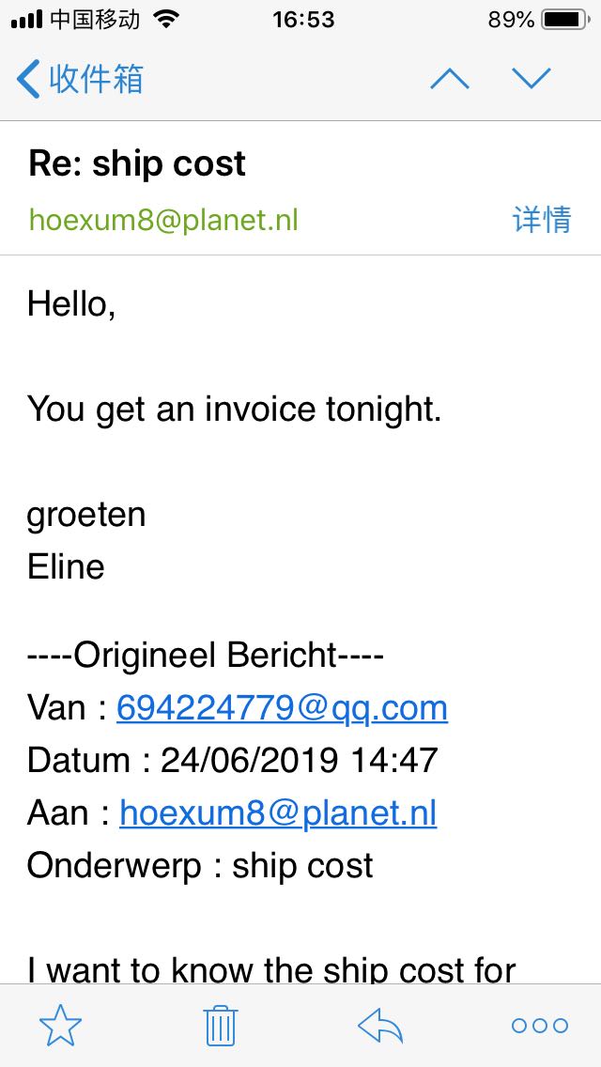Star this email
The width and height of the screenshot is (601, 1067).
click(60, 1026)
